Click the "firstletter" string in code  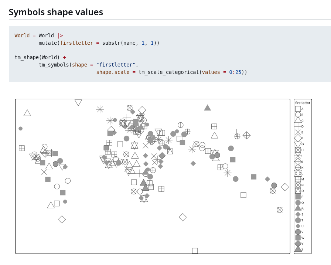pos(116,65)
